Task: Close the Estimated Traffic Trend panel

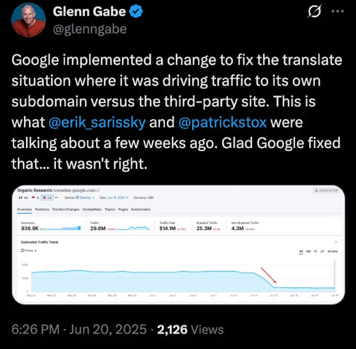Action: coord(336,242)
